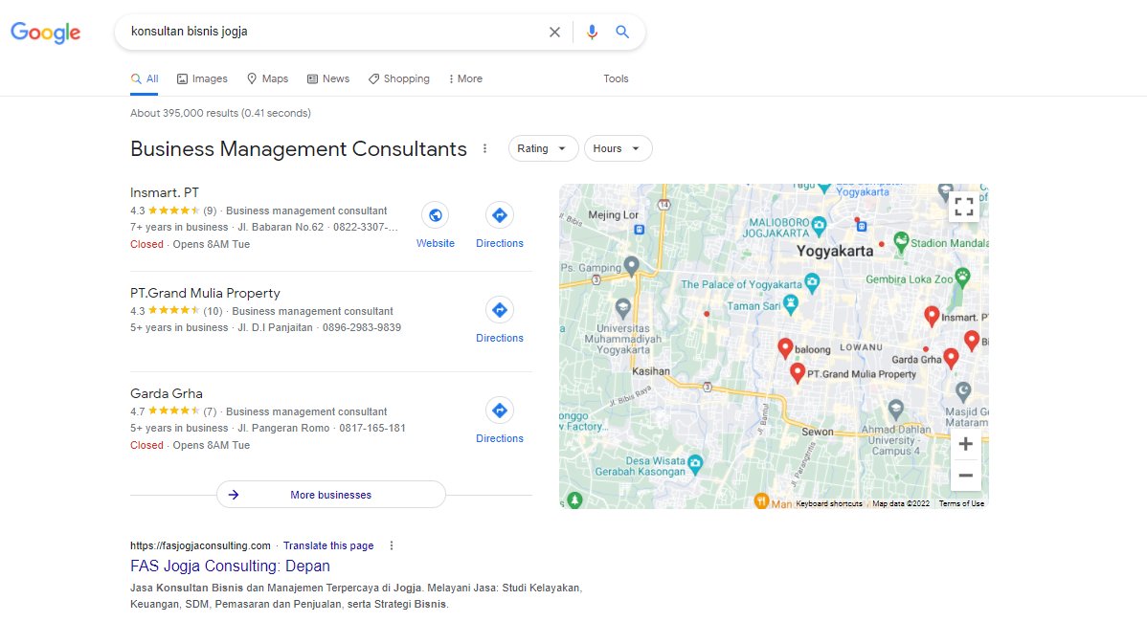Click More businesses button
The width and height of the screenshot is (1147, 622).
(330, 495)
